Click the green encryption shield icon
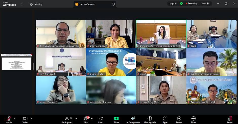The image size is (238, 124). pyautogui.click(x=181, y=4)
